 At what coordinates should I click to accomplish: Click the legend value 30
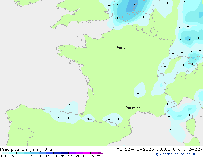click(69, 156)
